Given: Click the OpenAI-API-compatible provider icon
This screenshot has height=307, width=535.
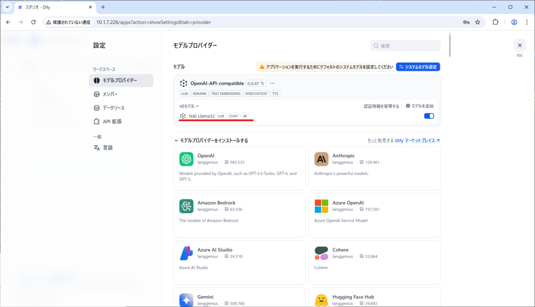Looking at the screenshot, I should [183, 83].
